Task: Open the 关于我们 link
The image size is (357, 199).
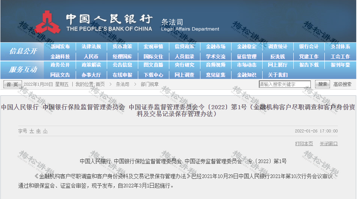Action: click(278, 75)
